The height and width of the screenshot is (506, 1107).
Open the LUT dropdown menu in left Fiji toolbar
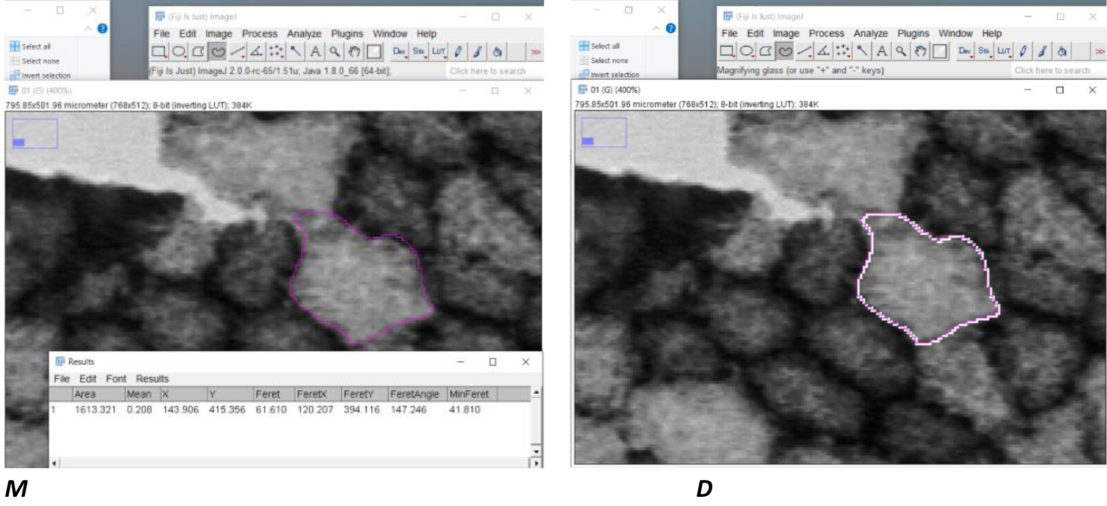coord(439,52)
